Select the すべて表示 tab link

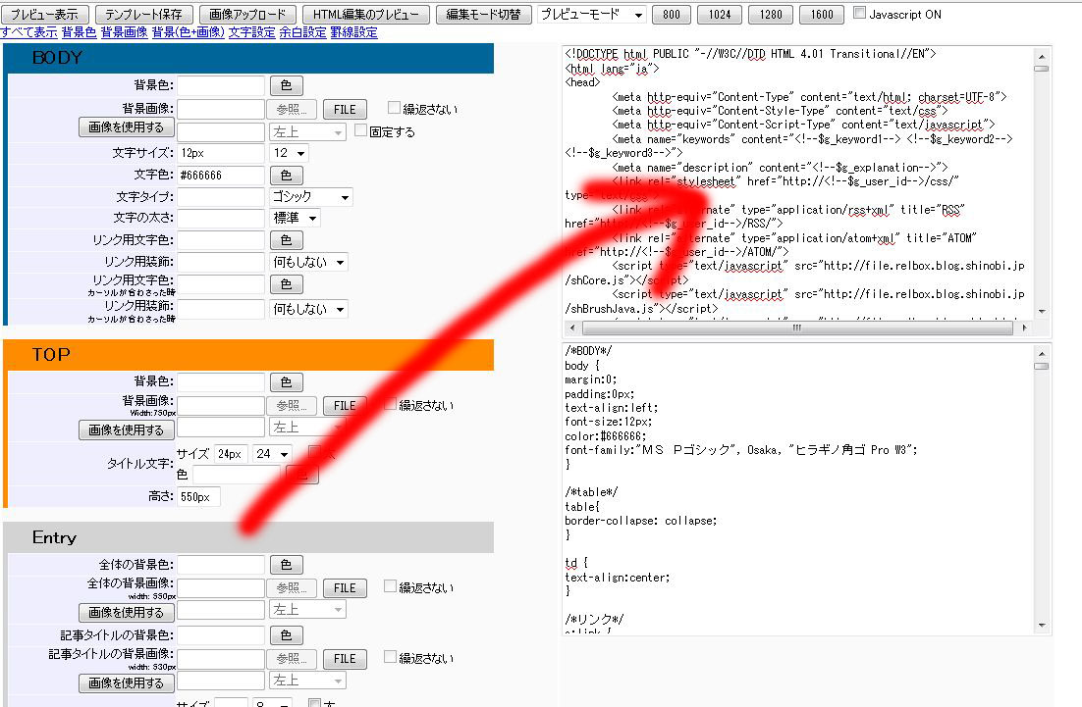click(29, 32)
